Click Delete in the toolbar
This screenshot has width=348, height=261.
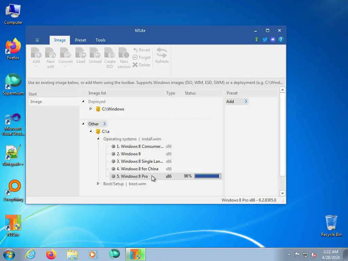tap(142, 65)
